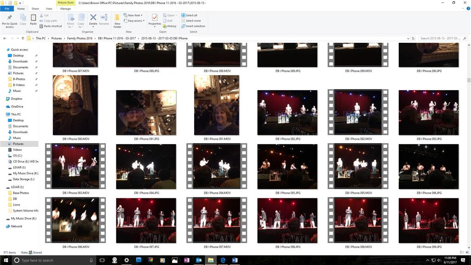Open the Properties checkmark icon
The width and height of the screenshot is (471, 265).
[x=155, y=18]
